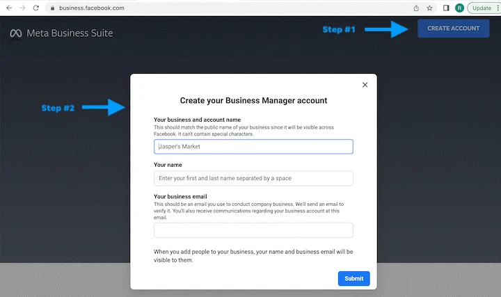Screen dimensions: 501x297
Task: Close the Business Manager dialog with X
Action: point(365,85)
